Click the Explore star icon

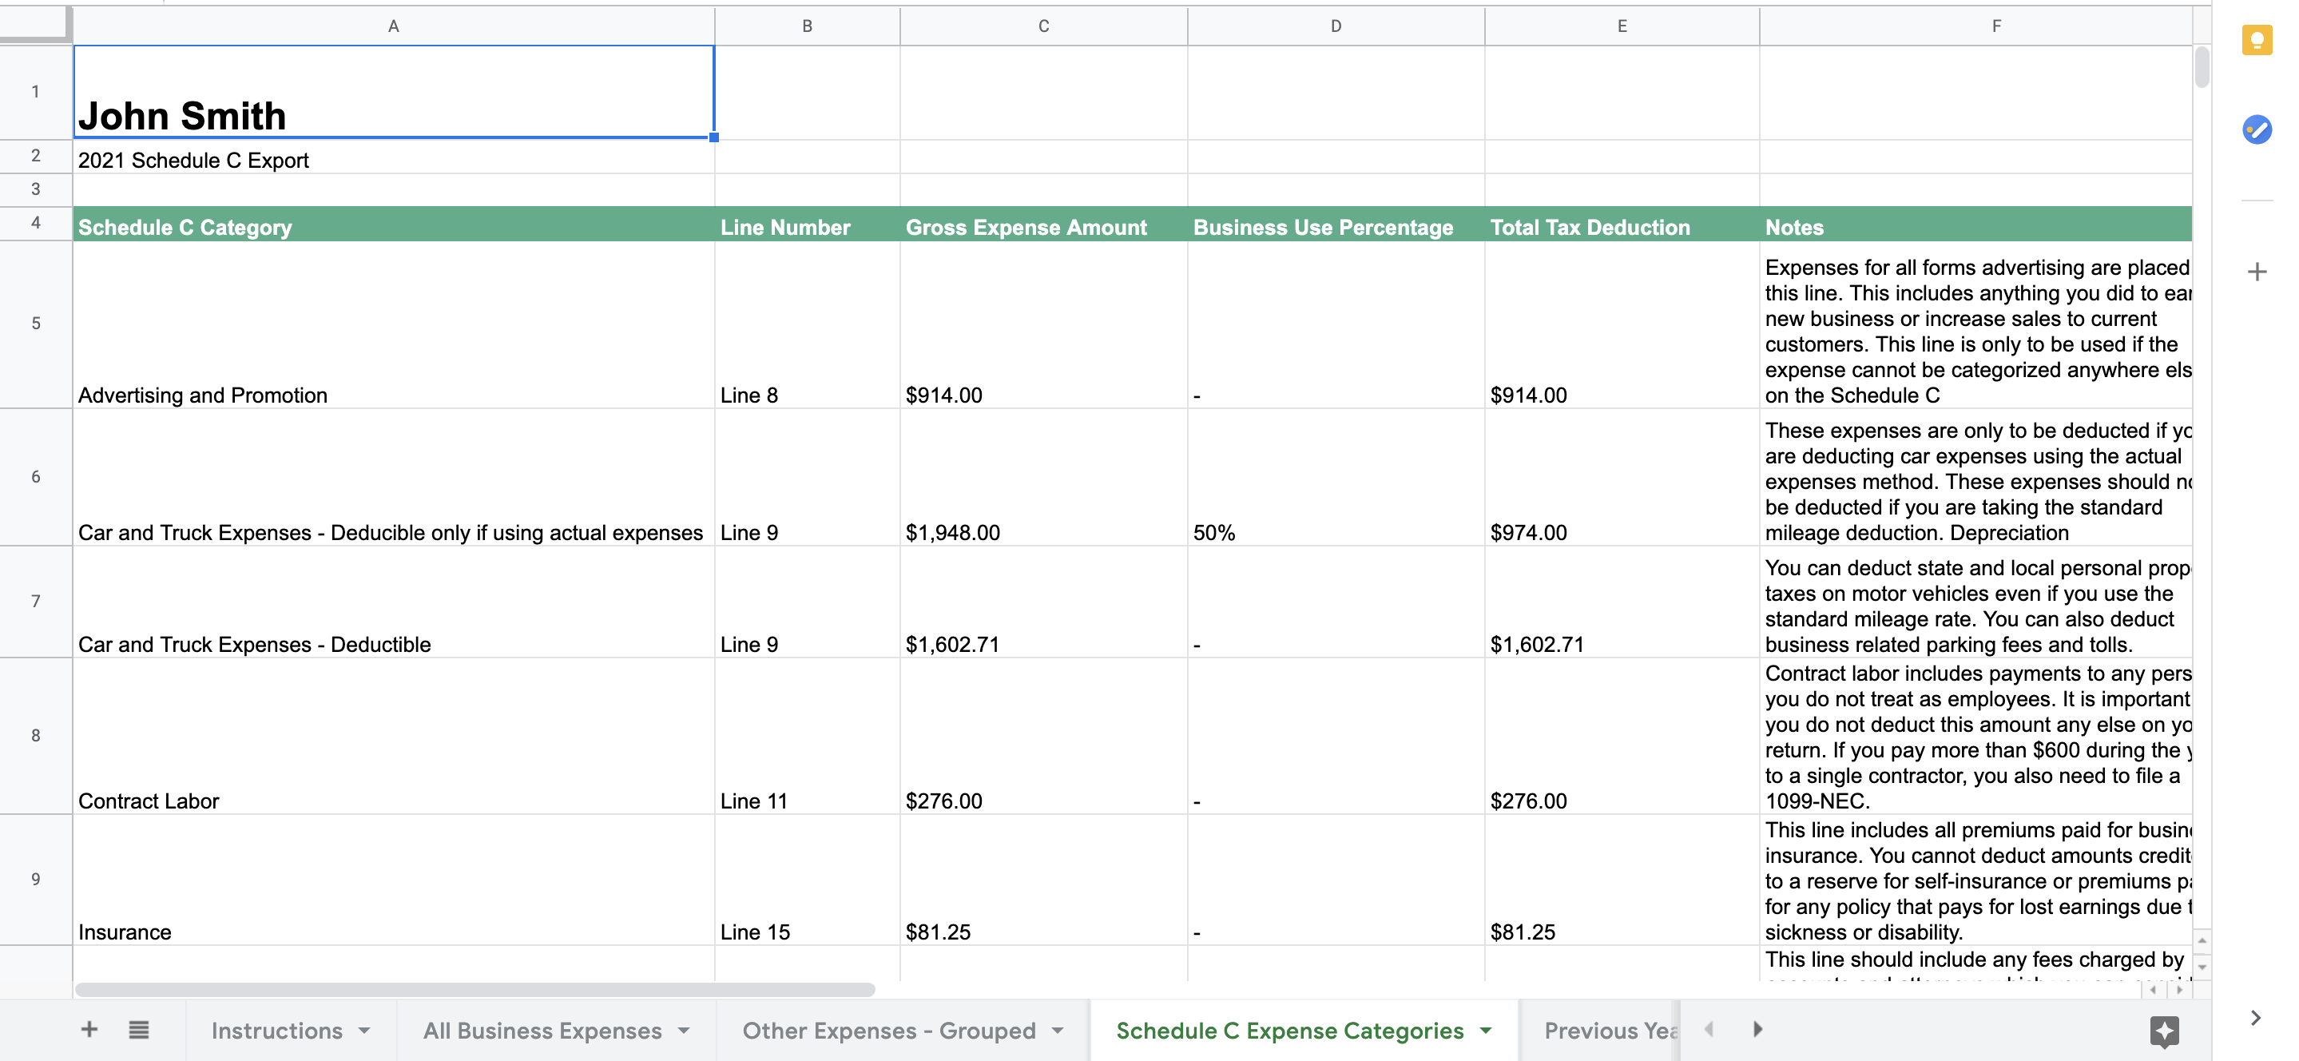2164,1031
